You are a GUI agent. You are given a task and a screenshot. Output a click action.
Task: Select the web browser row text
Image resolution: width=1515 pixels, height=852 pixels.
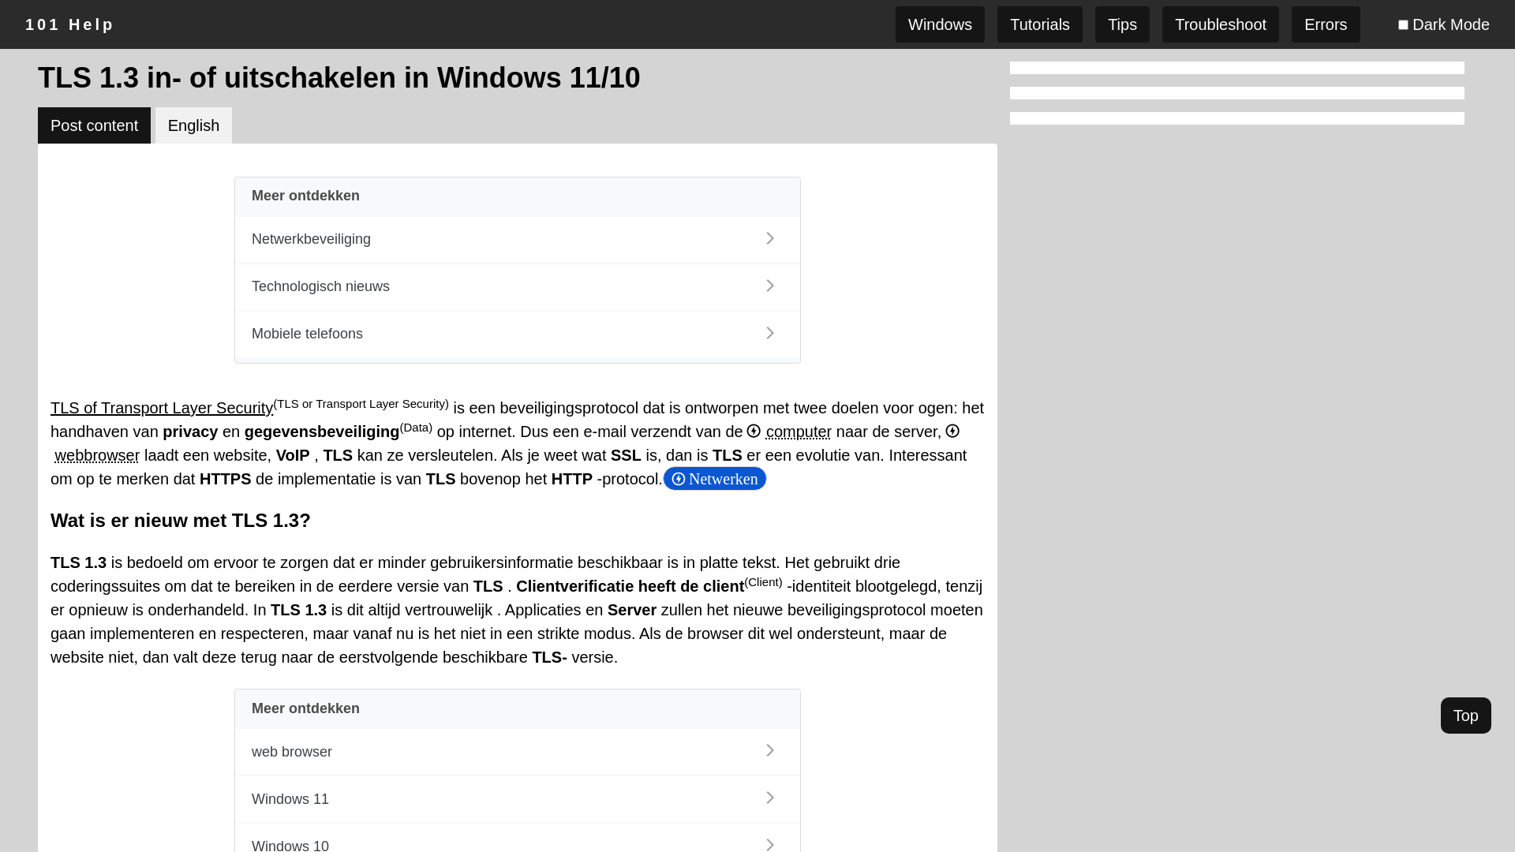pos(292,752)
